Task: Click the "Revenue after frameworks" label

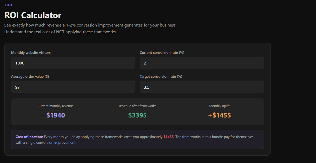Action: click(137, 106)
